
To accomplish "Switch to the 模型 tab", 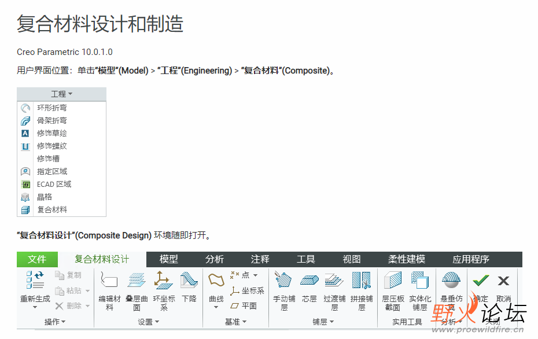I will pos(169,259).
